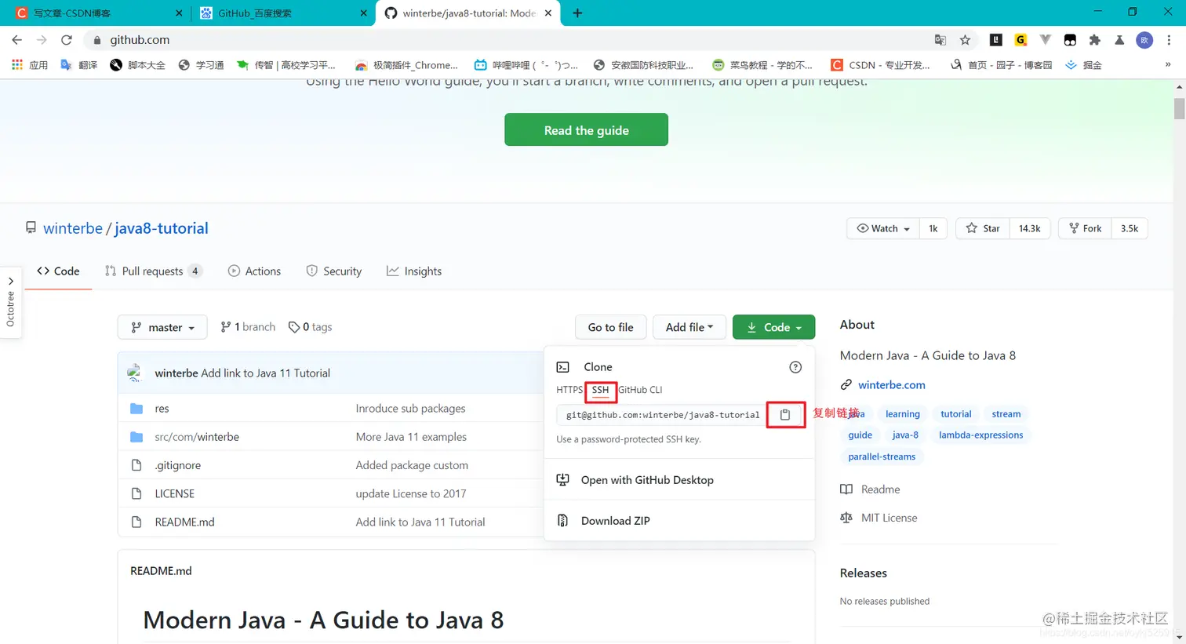Open the LICENSE file
The width and height of the screenshot is (1186, 644).
click(x=175, y=493)
